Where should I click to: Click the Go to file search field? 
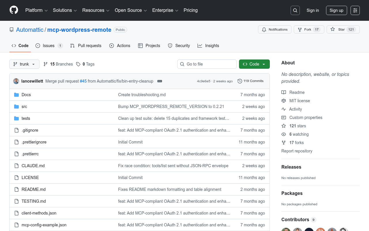click(x=207, y=64)
